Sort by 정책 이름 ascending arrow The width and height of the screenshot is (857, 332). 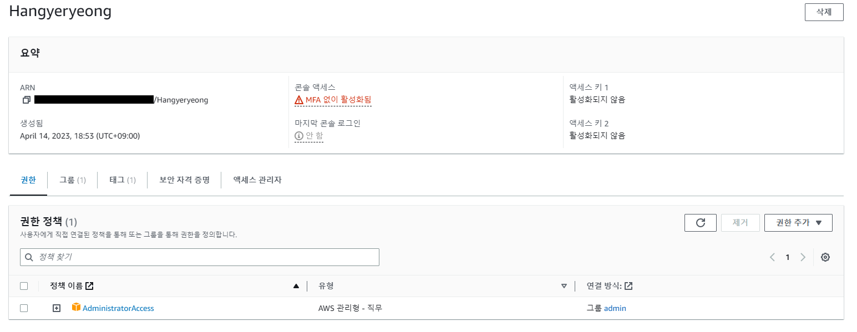pos(296,286)
